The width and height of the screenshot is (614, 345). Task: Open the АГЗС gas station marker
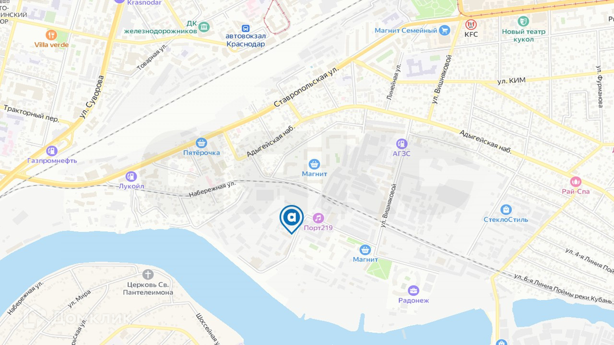point(401,144)
